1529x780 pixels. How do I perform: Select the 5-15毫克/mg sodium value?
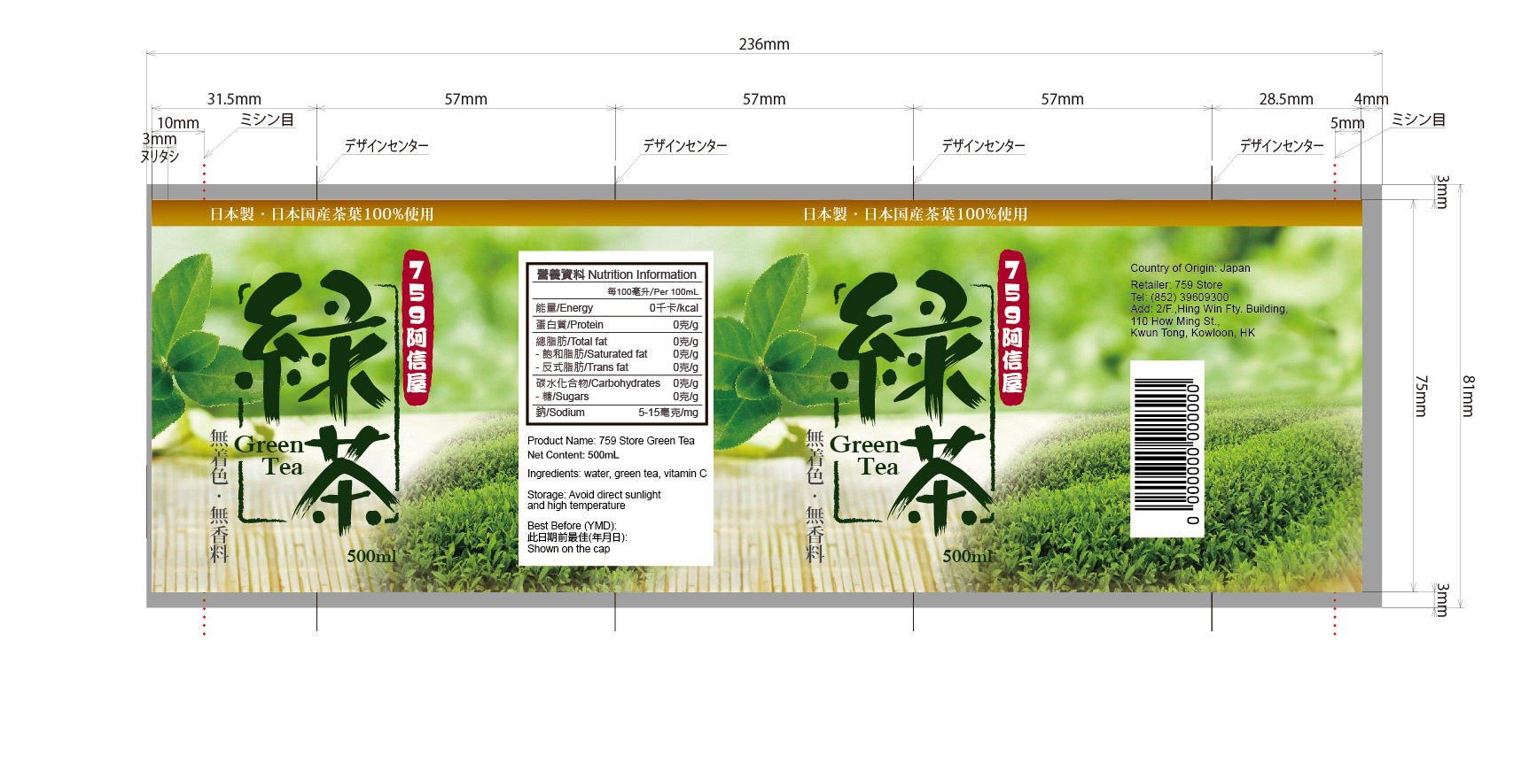coord(668,413)
